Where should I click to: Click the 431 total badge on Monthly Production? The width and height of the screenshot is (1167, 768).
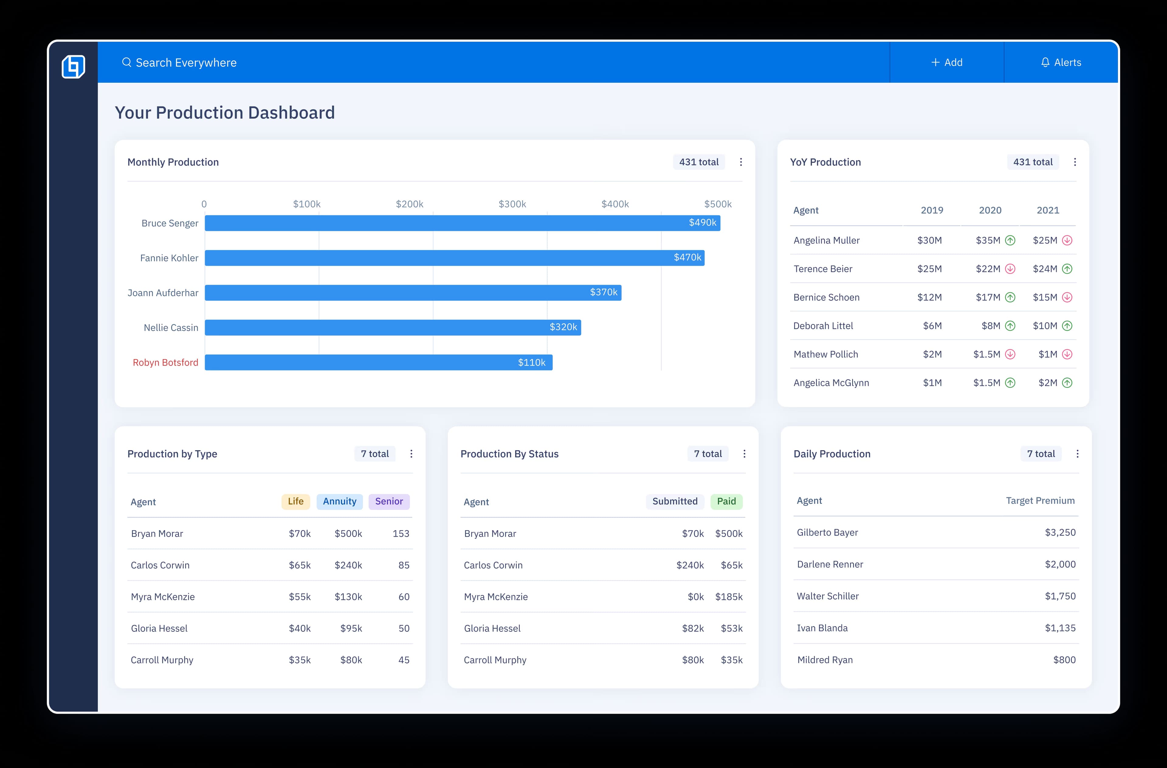point(699,162)
